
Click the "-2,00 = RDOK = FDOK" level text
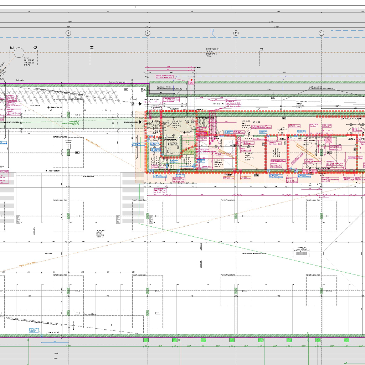[x=349, y=118]
